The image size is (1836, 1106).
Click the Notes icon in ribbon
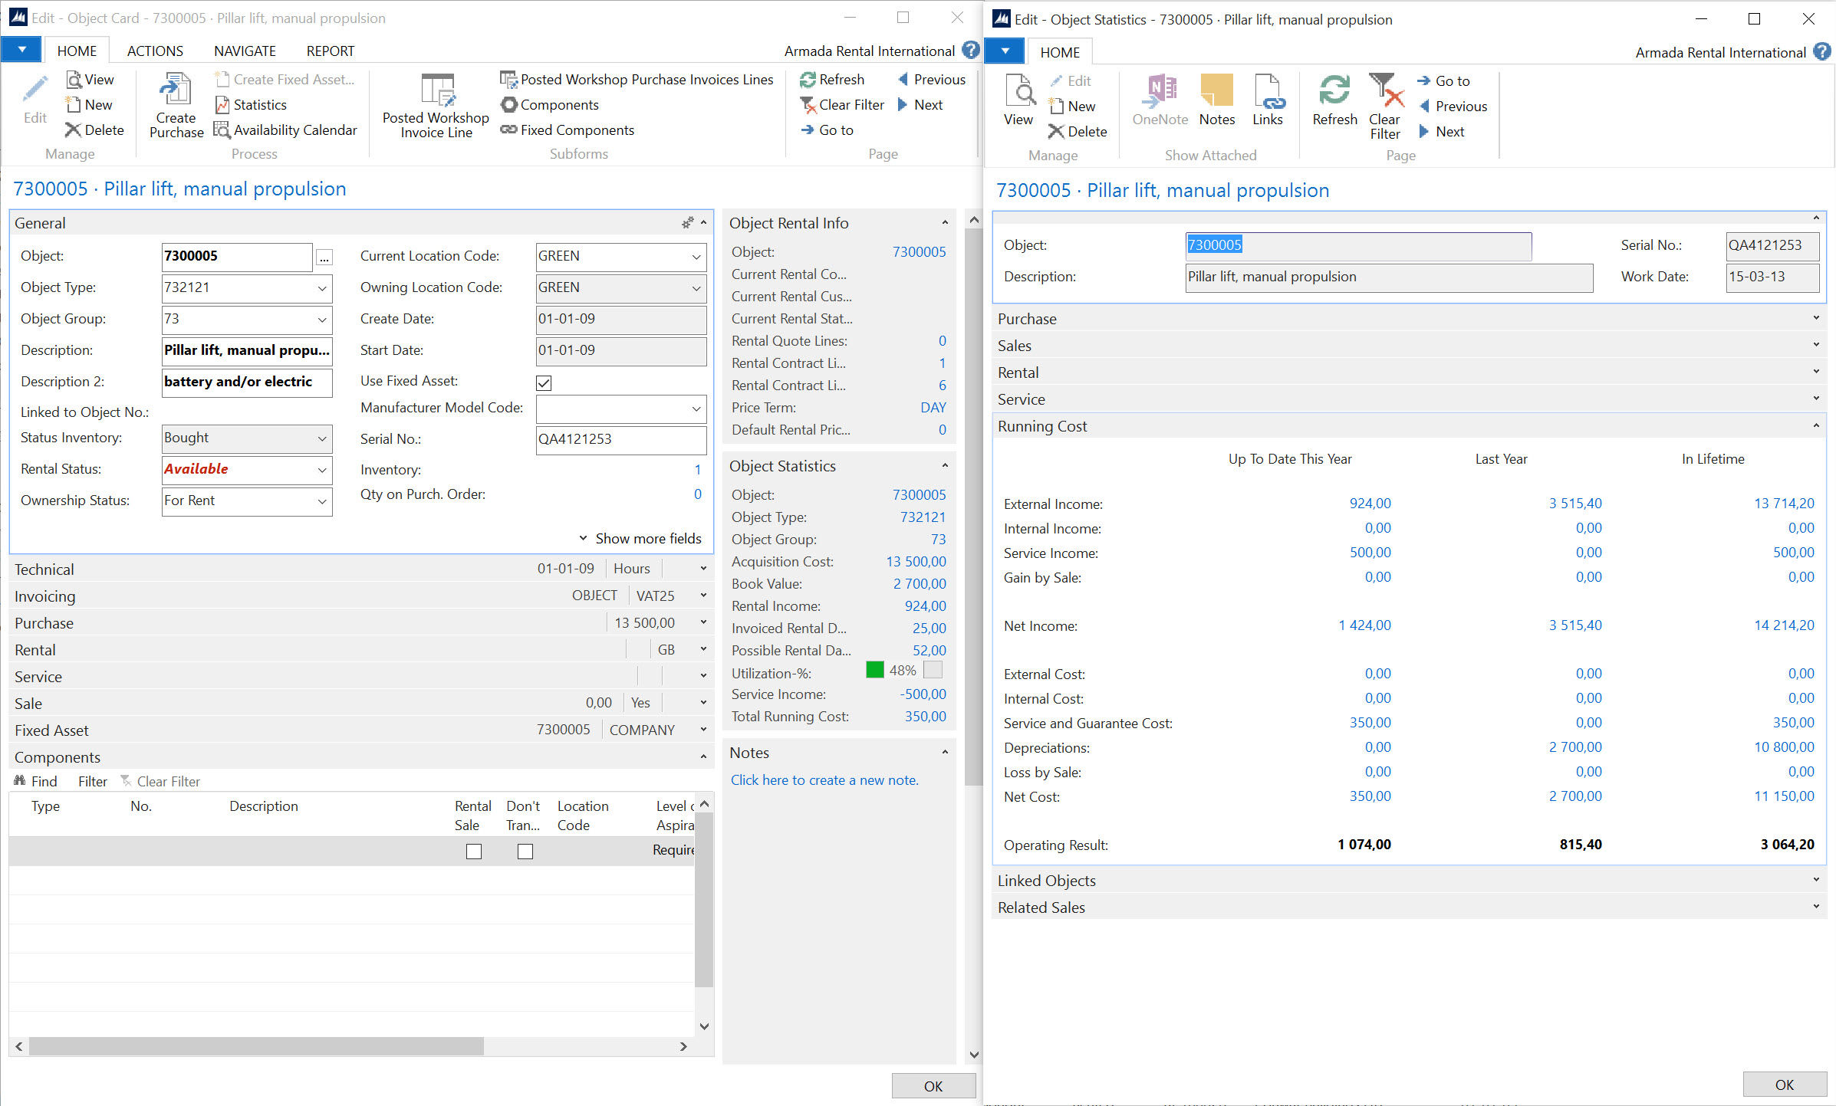(1216, 100)
